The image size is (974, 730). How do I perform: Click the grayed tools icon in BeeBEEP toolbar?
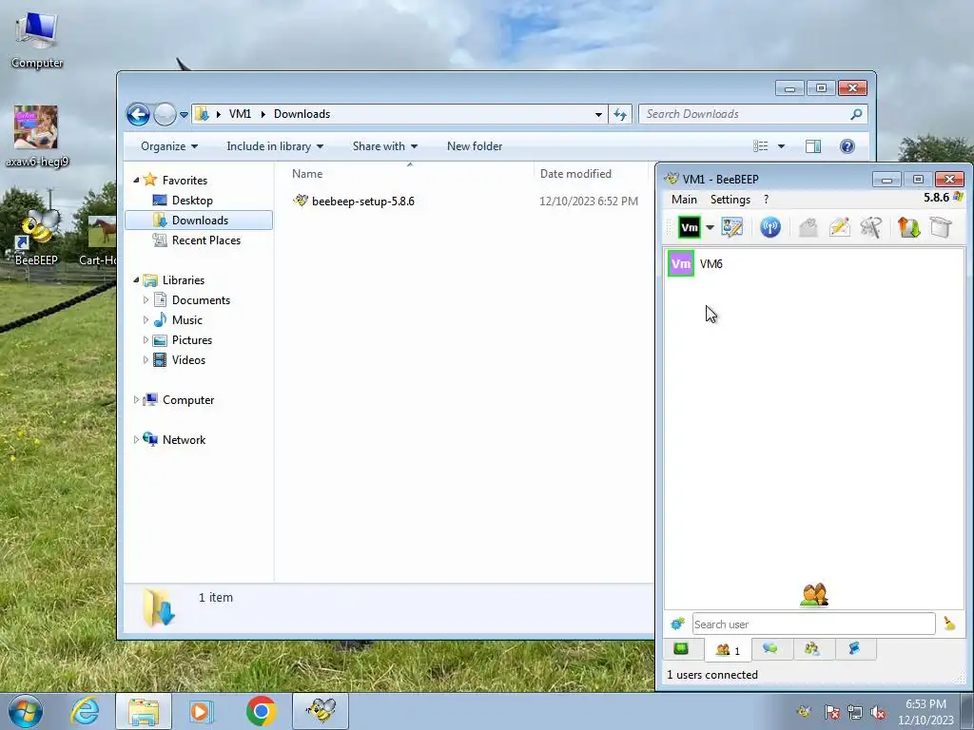click(871, 227)
